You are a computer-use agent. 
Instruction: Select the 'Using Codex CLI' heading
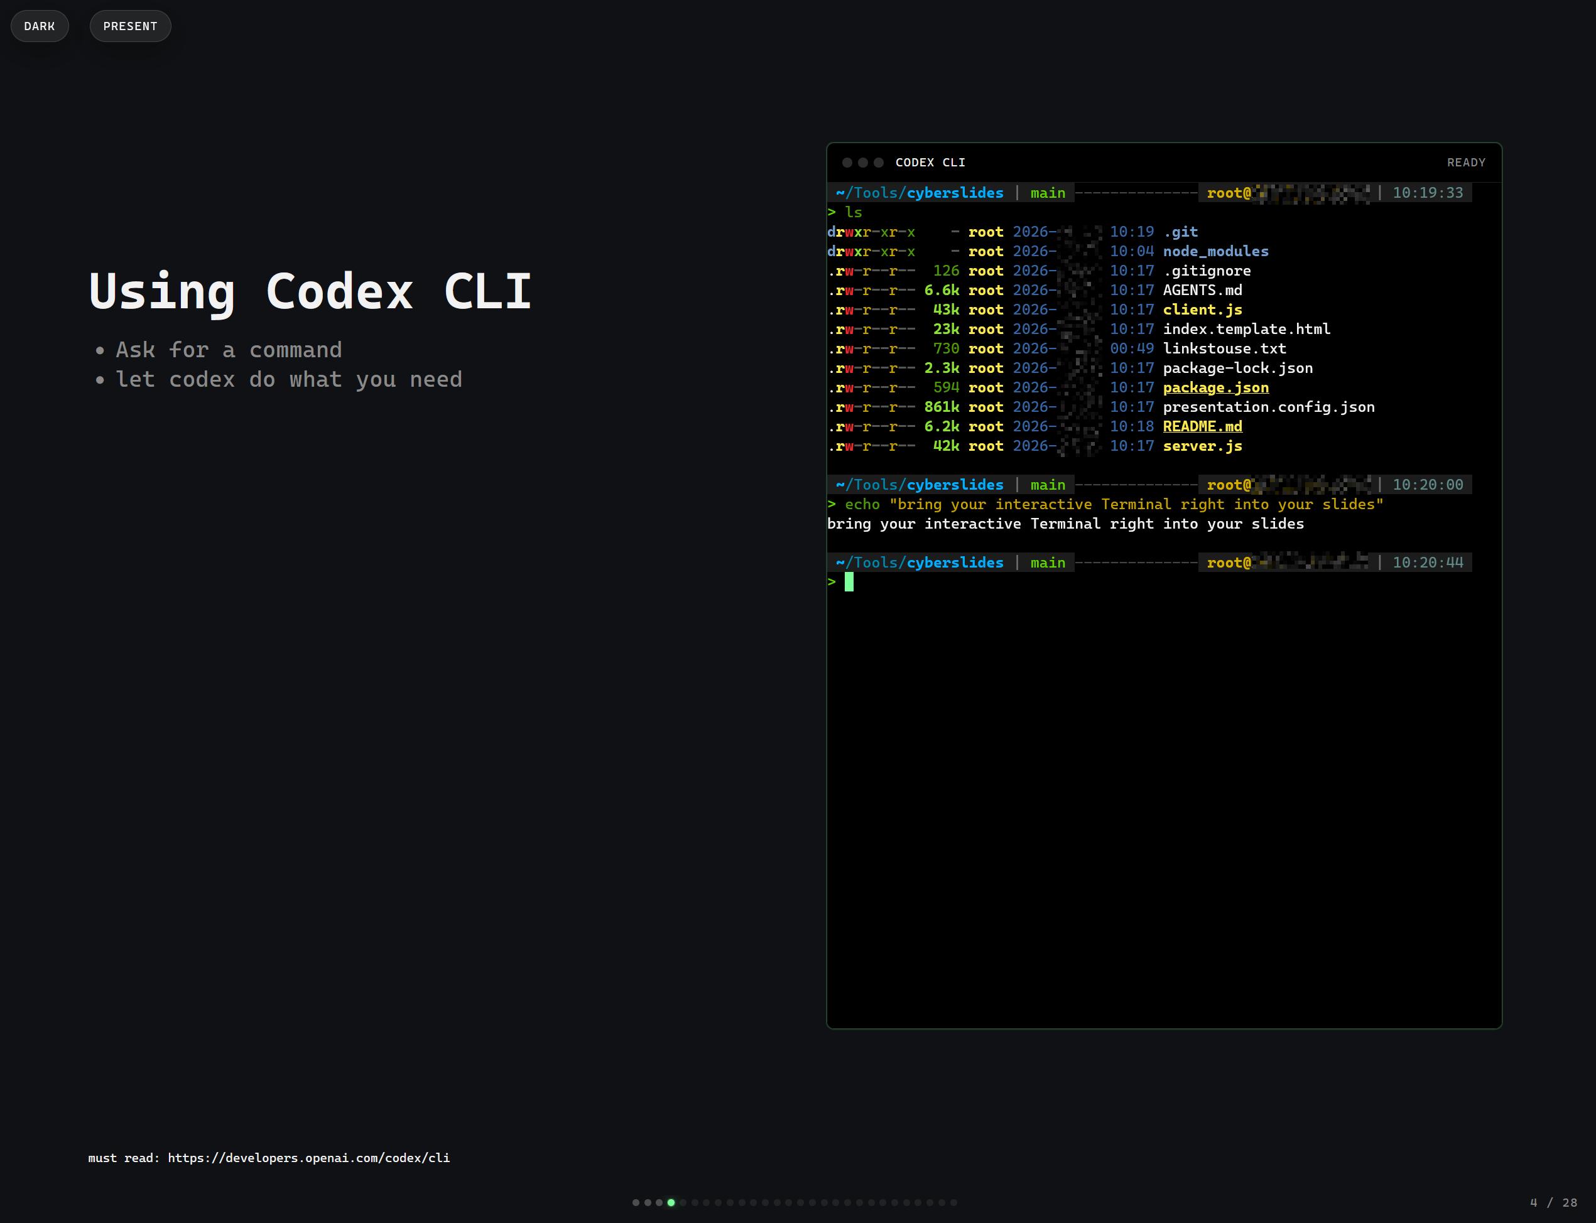pyautogui.click(x=310, y=291)
